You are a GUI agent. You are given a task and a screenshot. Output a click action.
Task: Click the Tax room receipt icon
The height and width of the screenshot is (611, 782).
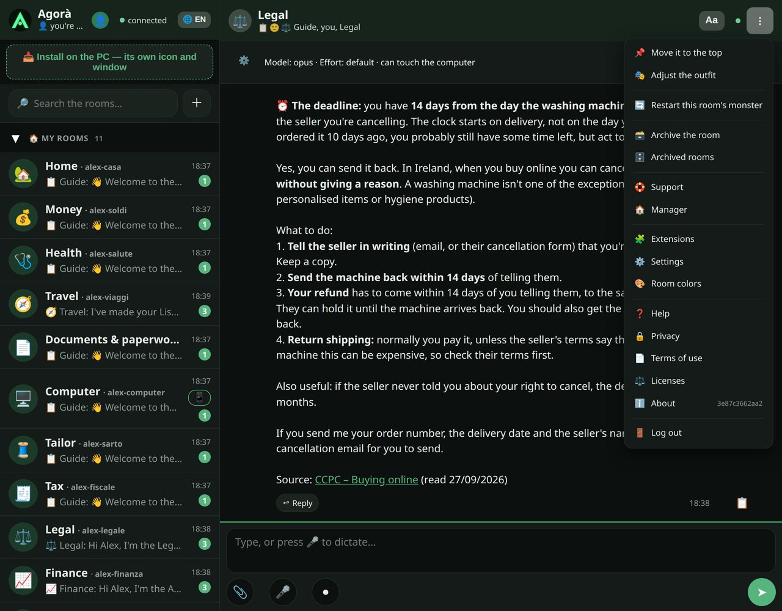[23, 494]
